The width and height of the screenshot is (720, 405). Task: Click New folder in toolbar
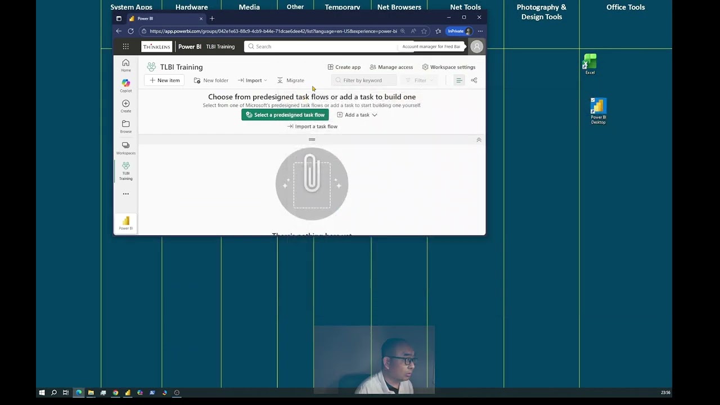point(211,80)
